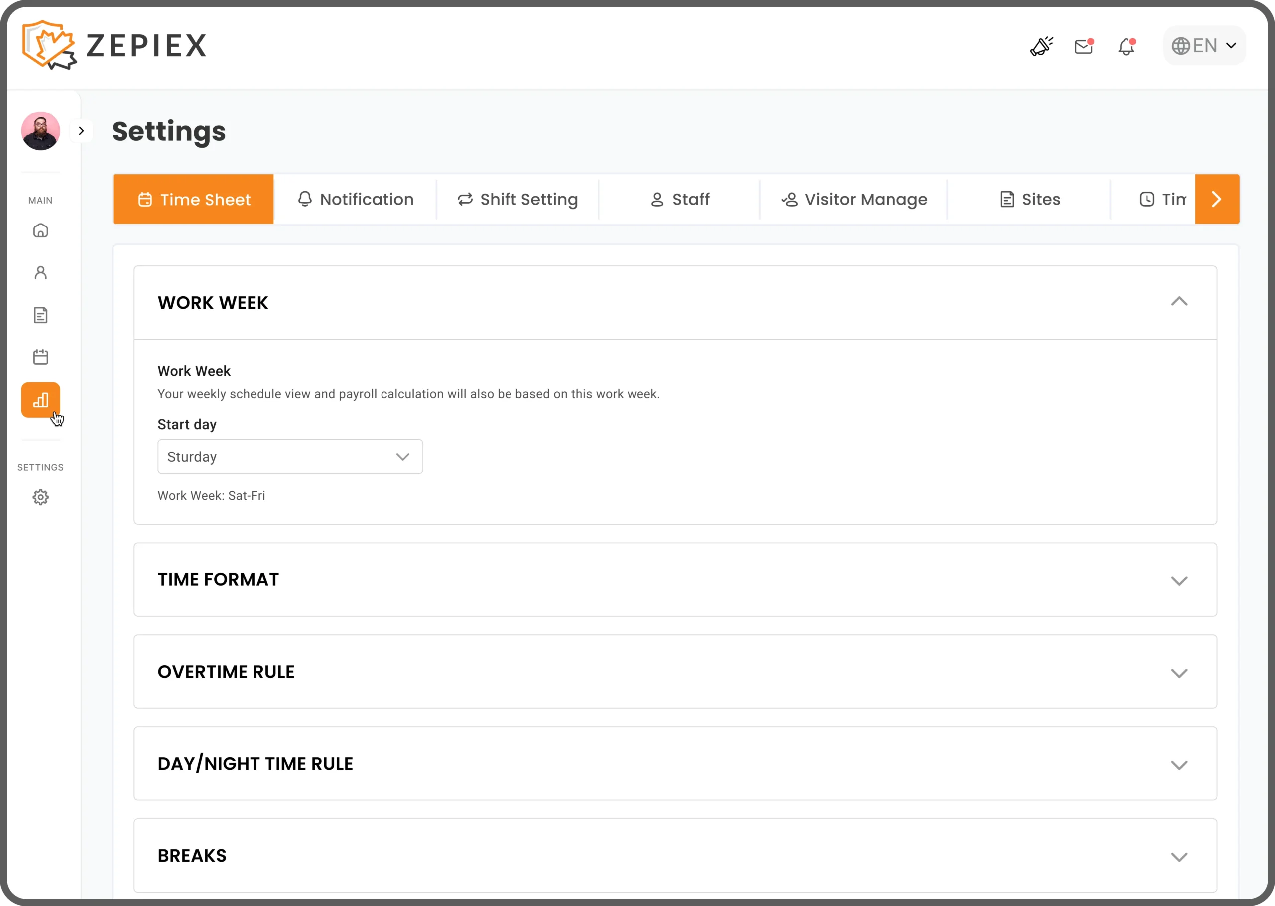Viewport: 1275px width, 906px height.
Task: Open the mail inbox icon
Action: click(x=1084, y=46)
